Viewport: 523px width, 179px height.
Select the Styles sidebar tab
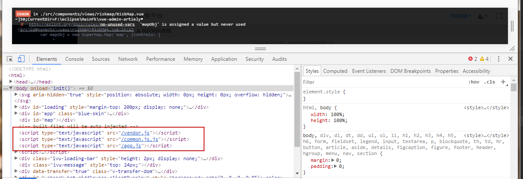[312, 71]
